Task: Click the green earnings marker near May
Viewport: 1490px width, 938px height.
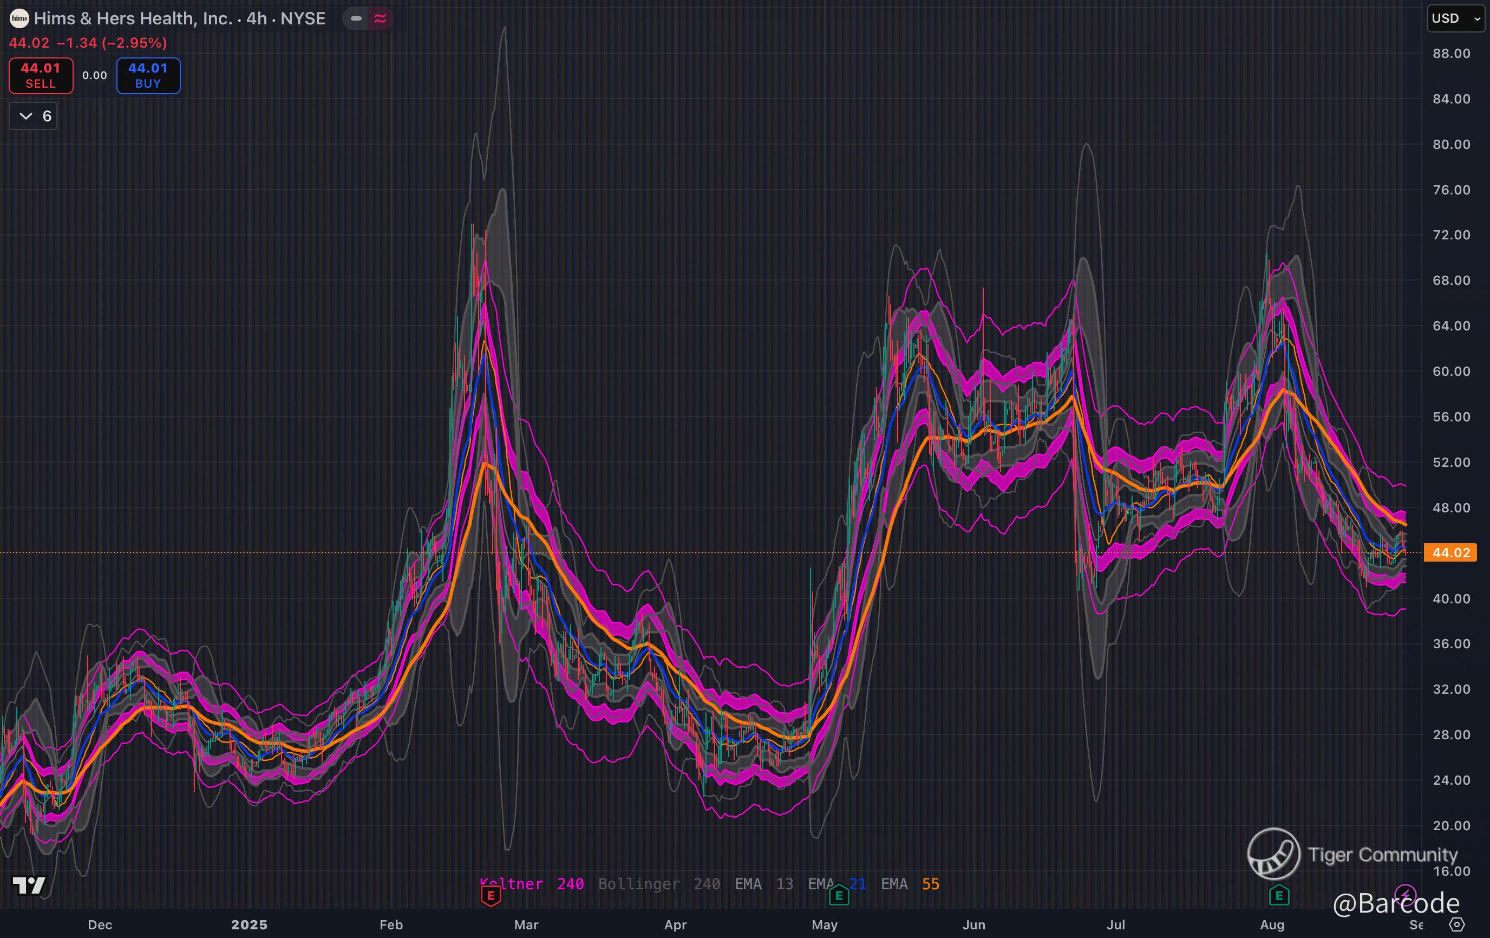Action: tap(839, 895)
